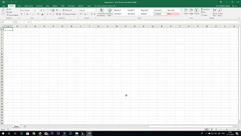Screen dimensions: 241x136
Task: Open the AutoSum dropdown arrow
Action: 211,9
